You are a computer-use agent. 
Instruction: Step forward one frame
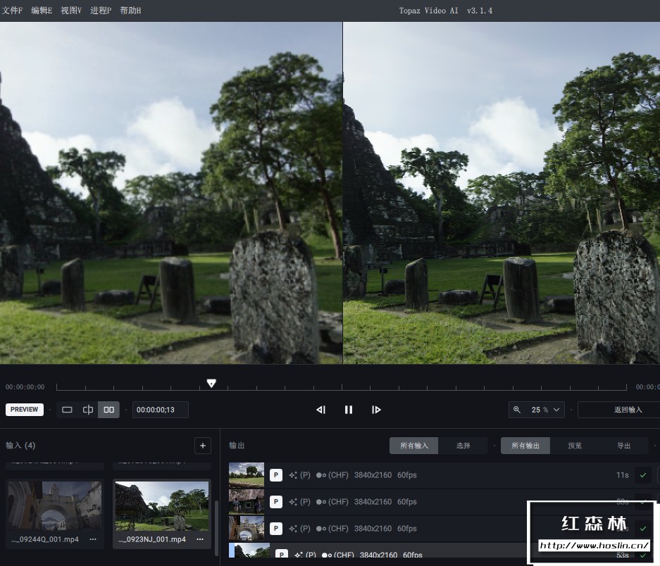click(376, 410)
